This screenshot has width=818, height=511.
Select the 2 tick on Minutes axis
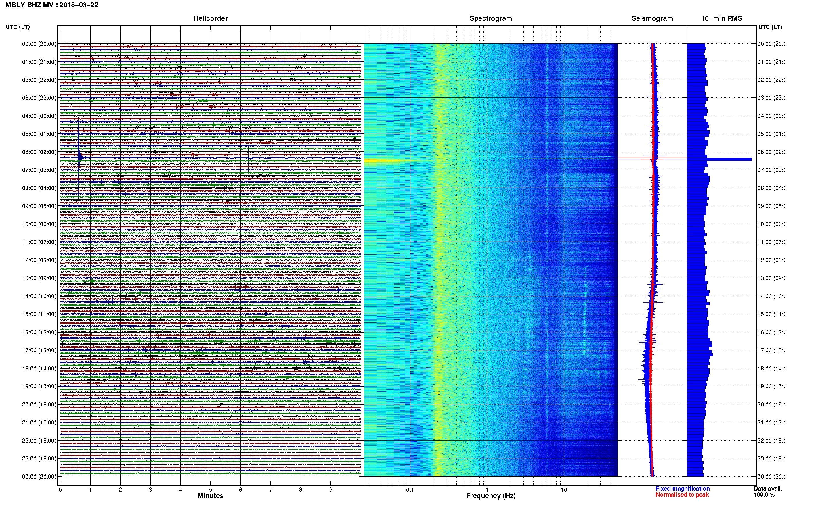[121, 490]
